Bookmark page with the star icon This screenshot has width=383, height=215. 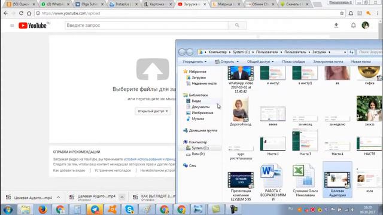(x=342, y=13)
